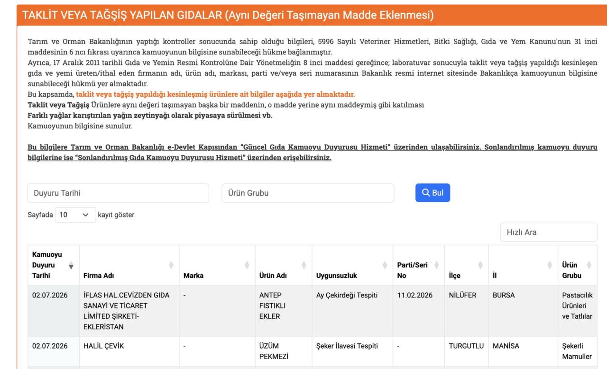
Task: Sort table by Ürün Adı sort icon
Action: coord(304,265)
